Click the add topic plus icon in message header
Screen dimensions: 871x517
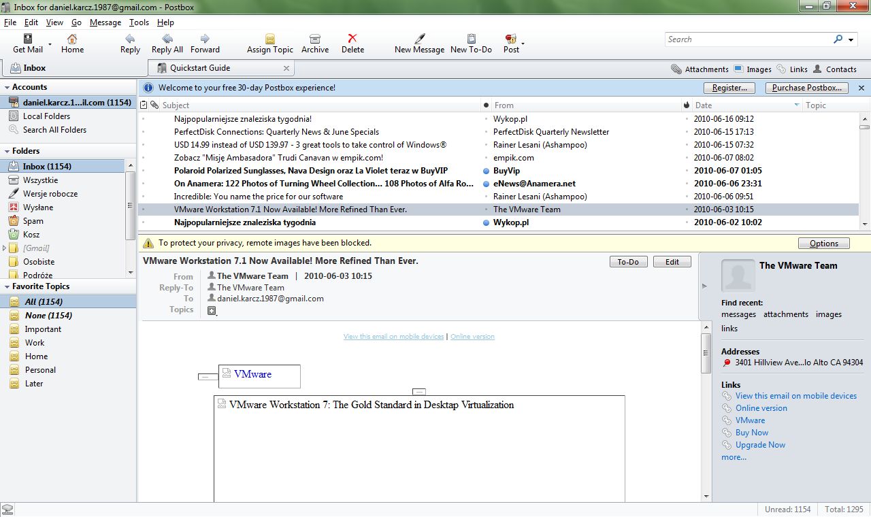212,311
